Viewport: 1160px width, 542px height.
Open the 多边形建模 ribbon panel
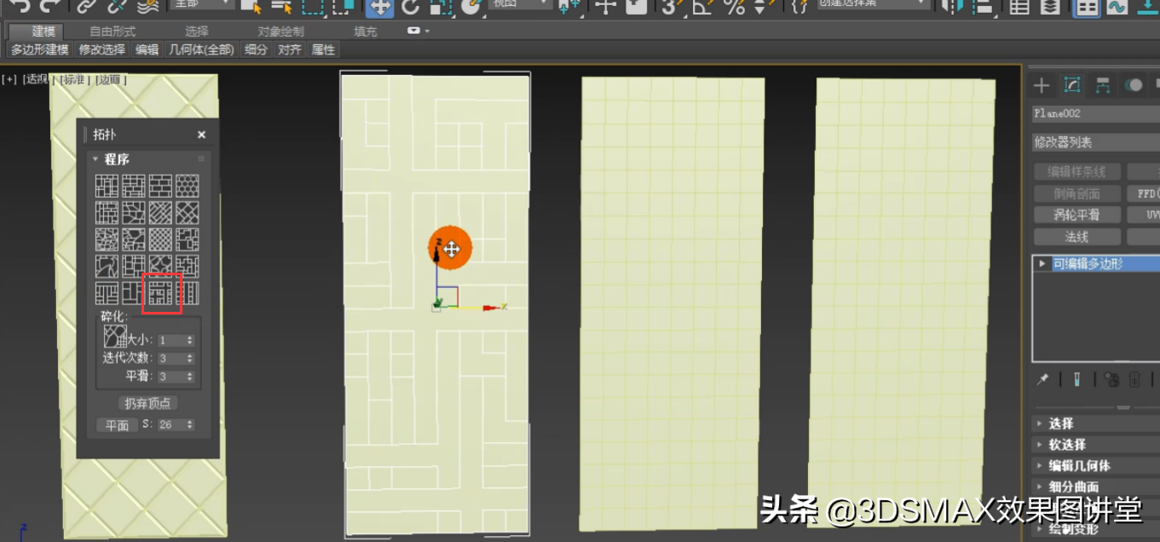point(39,50)
